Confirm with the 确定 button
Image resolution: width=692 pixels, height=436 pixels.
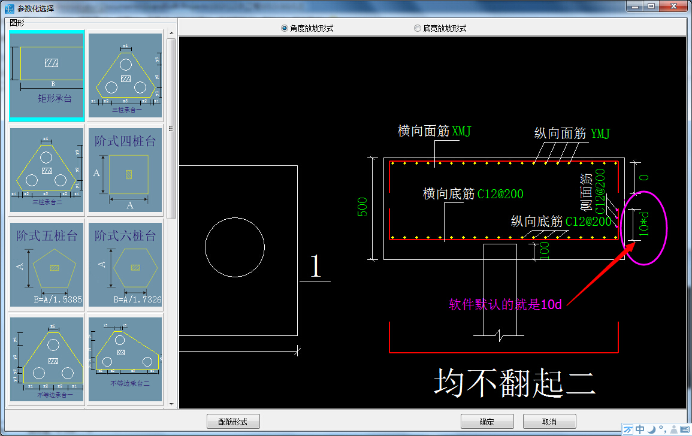click(x=487, y=422)
